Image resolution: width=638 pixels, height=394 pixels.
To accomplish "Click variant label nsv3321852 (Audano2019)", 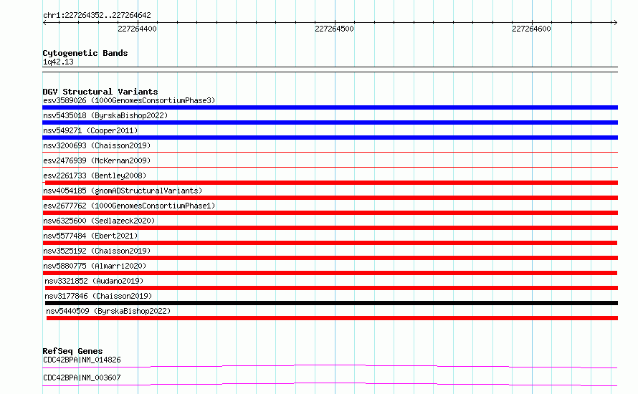I will [x=94, y=281].
